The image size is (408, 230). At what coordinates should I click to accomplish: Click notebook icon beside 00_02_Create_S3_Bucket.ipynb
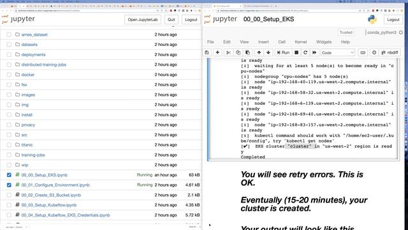[x=17, y=195]
